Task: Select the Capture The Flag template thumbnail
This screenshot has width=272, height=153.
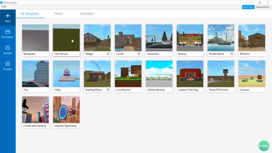Action: click(x=190, y=74)
